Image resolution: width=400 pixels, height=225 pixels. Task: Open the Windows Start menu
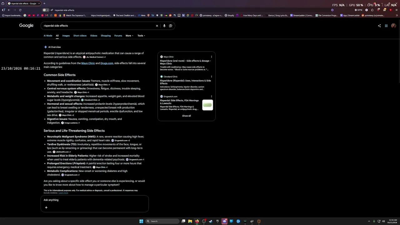tap(141, 221)
